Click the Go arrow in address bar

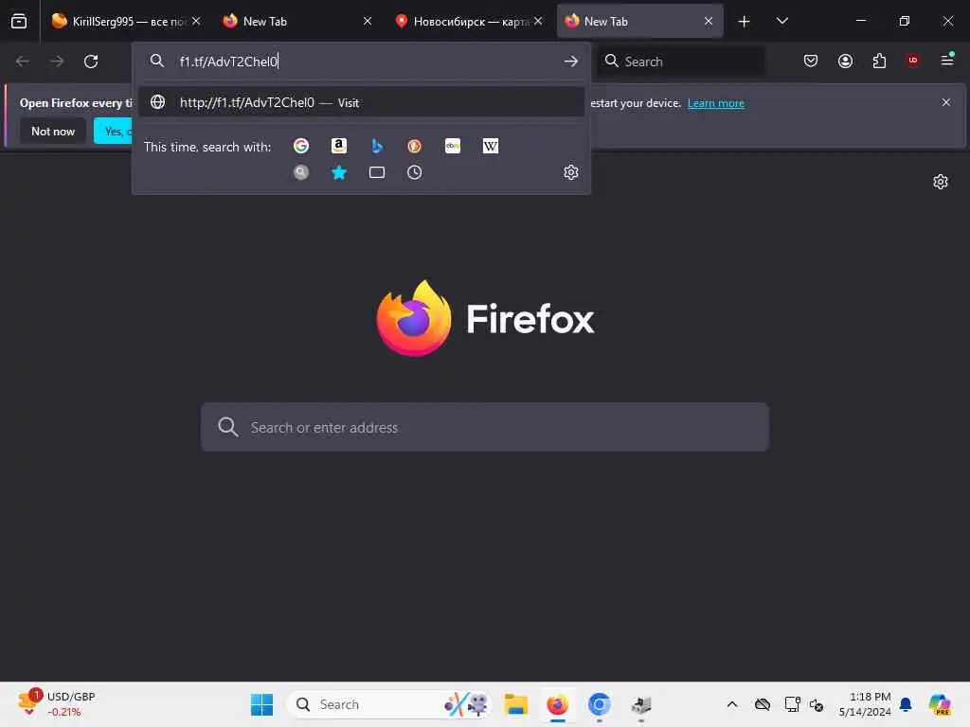click(x=570, y=62)
